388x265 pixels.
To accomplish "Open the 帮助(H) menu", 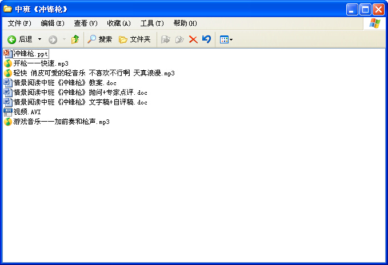I will (x=185, y=23).
